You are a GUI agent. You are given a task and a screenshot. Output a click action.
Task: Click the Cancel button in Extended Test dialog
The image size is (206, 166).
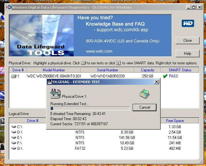coord(144,107)
